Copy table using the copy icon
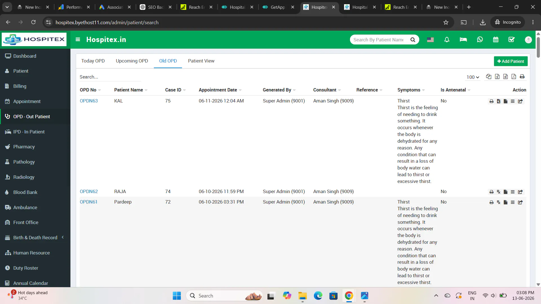The width and height of the screenshot is (541, 304). click(489, 77)
